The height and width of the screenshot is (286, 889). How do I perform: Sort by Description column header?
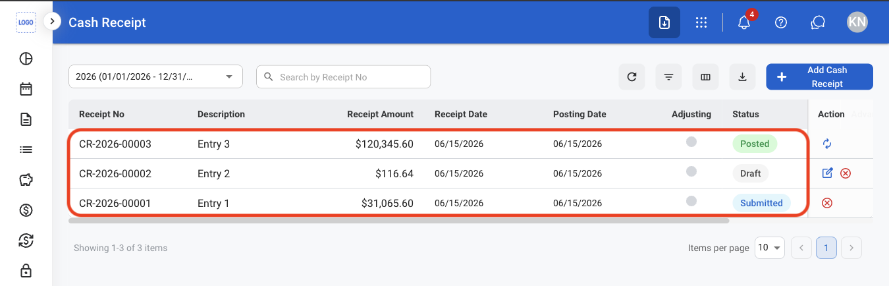[x=221, y=114]
